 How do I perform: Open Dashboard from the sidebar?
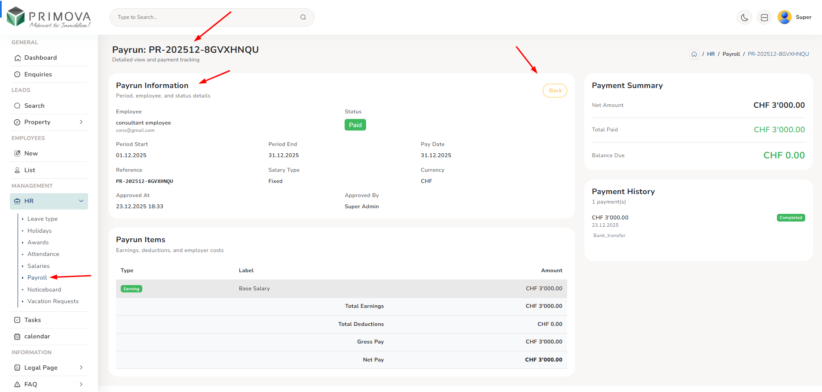(x=40, y=58)
